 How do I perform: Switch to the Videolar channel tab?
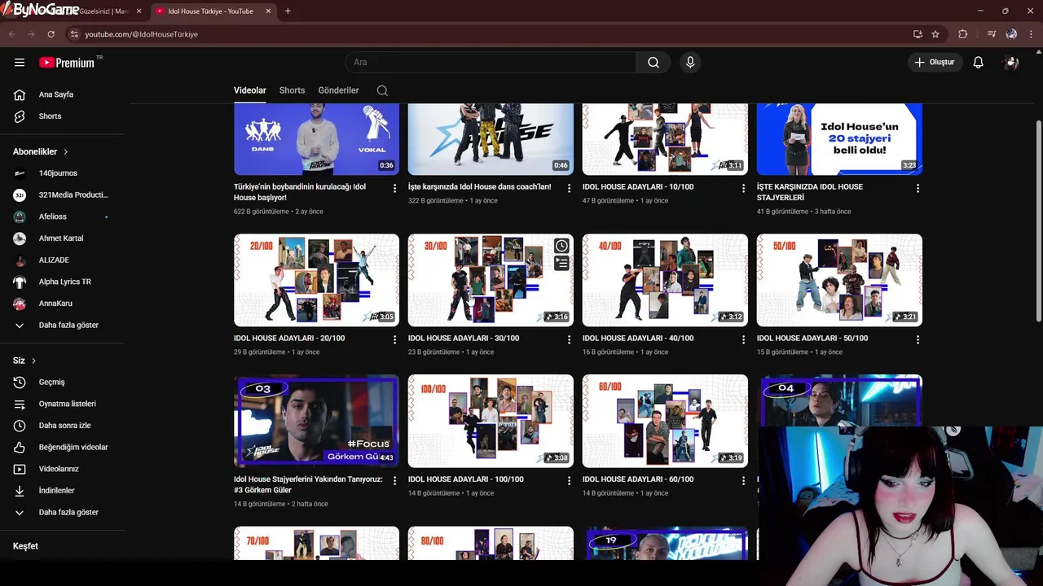click(x=250, y=90)
